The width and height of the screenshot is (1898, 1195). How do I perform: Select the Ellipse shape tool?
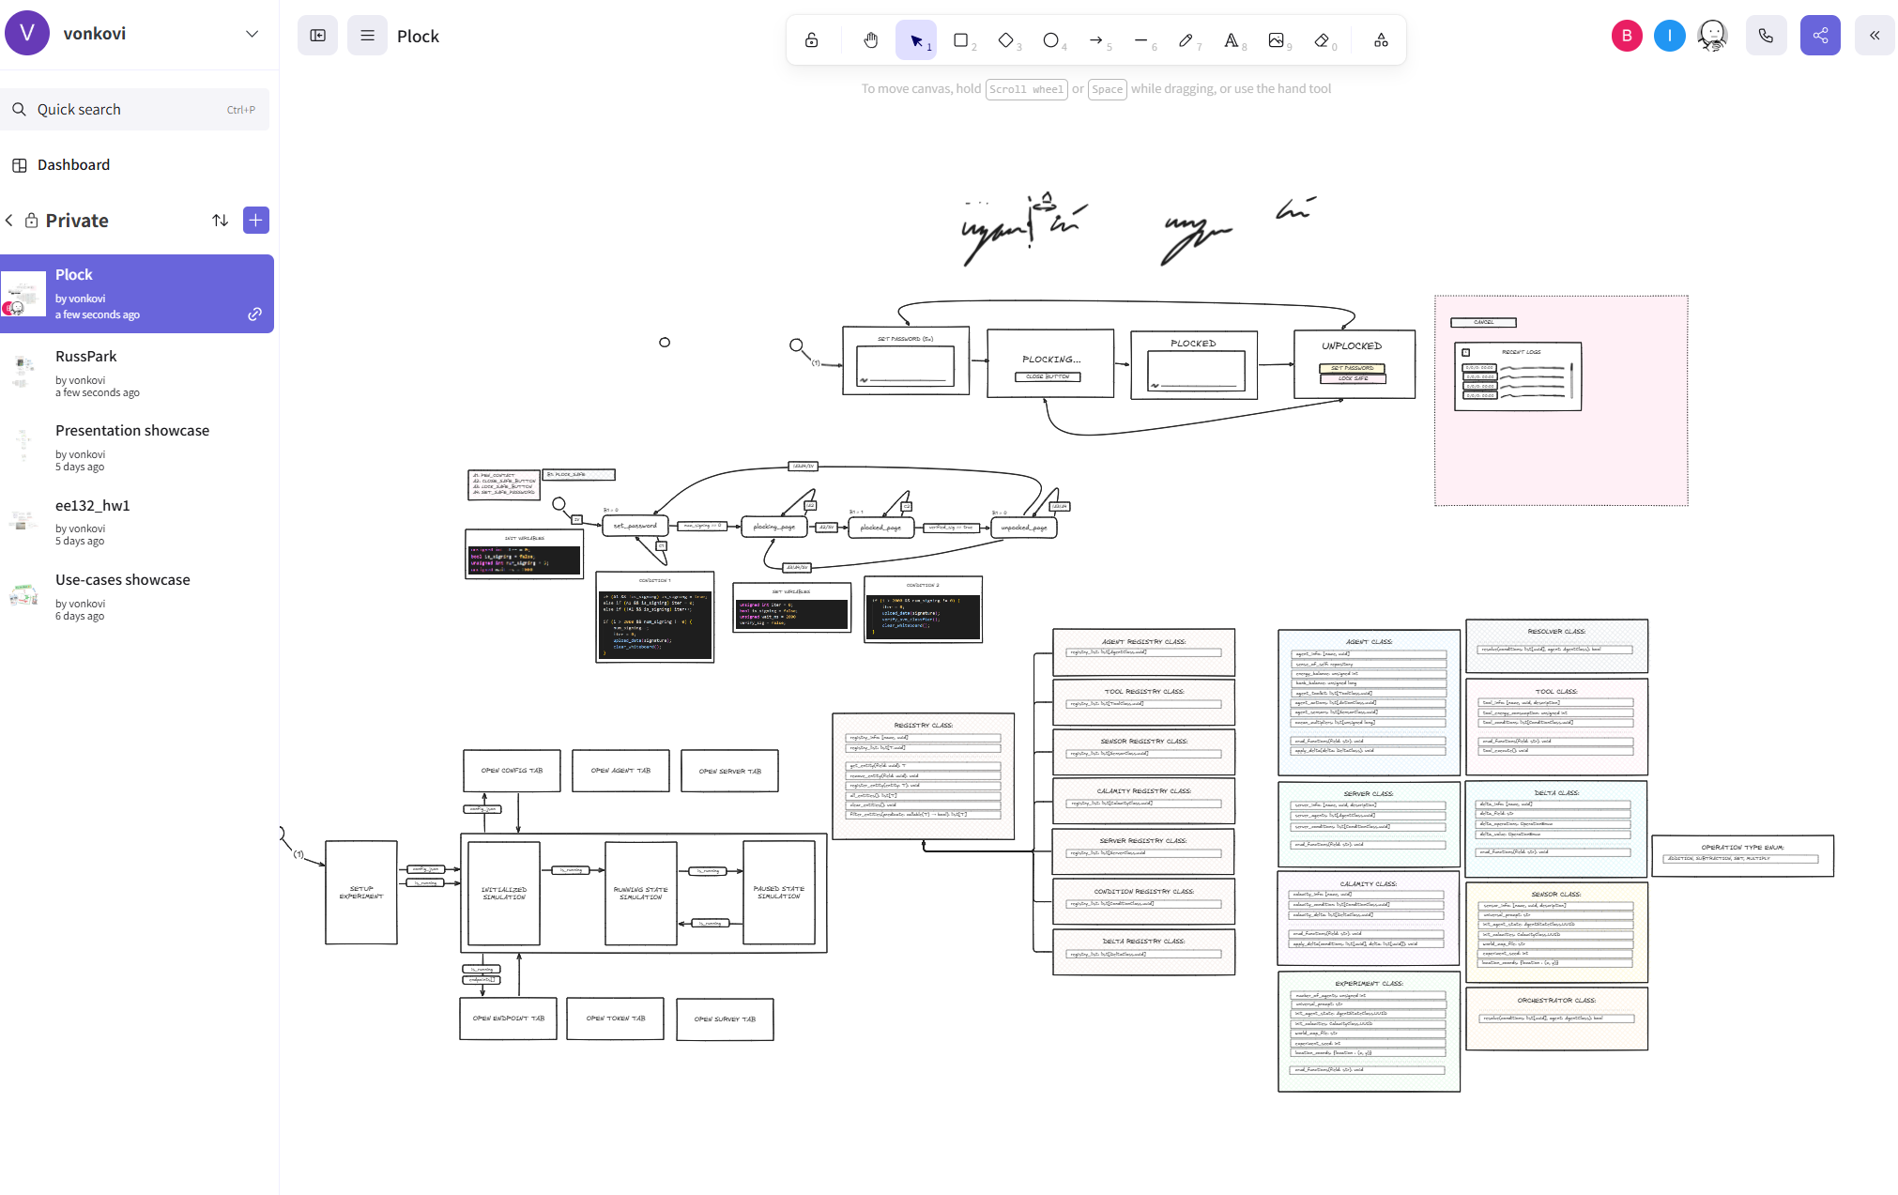(x=1050, y=39)
